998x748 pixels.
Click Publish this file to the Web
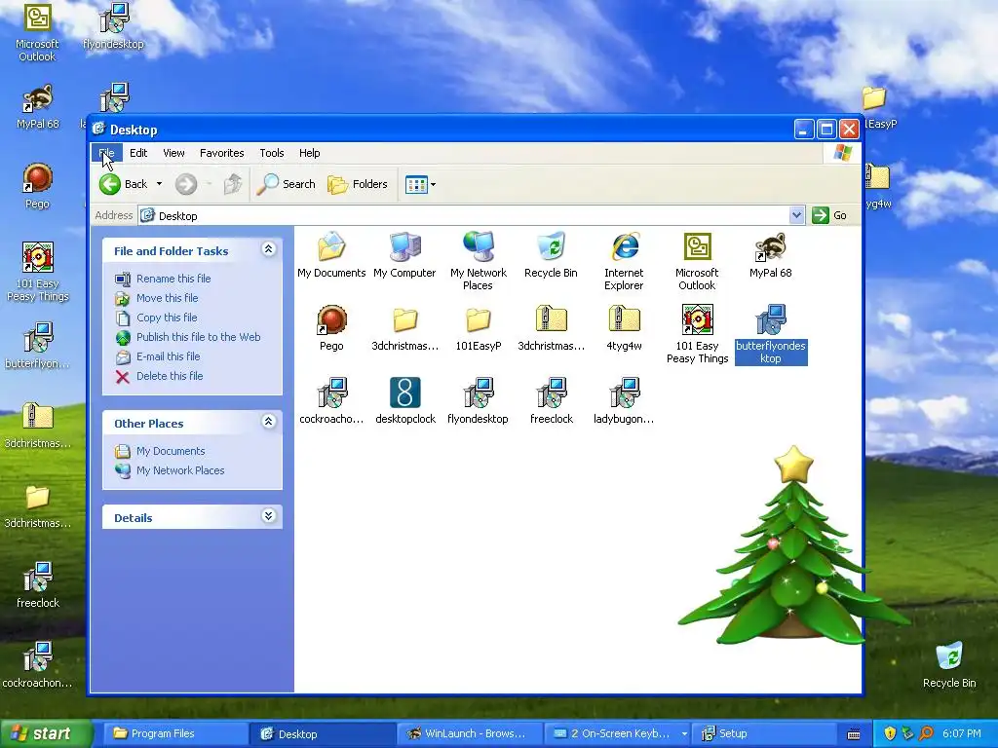pyautogui.click(x=198, y=337)
